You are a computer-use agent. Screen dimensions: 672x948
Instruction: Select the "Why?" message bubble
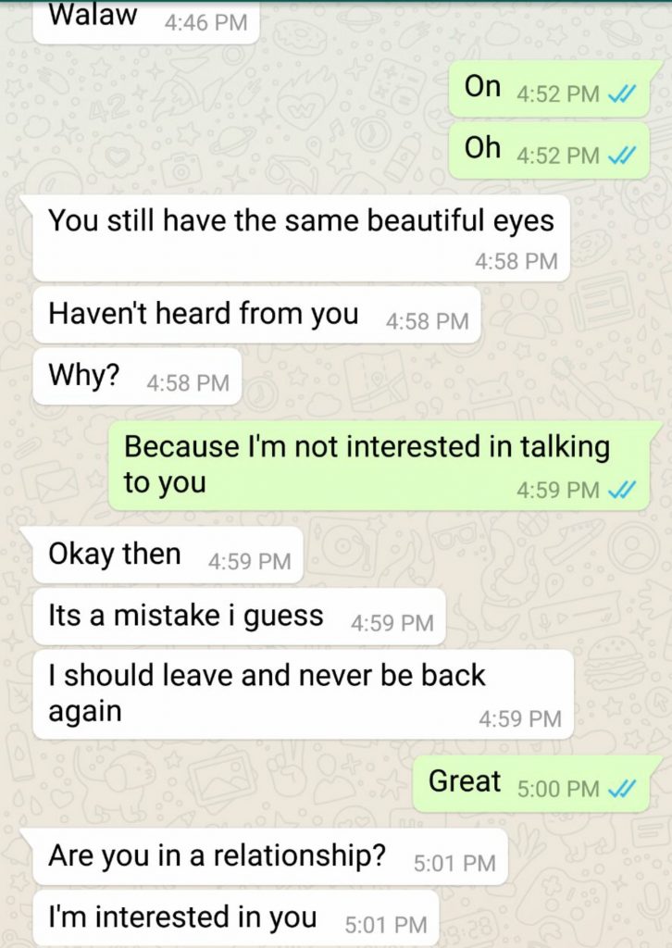point(137,377)
